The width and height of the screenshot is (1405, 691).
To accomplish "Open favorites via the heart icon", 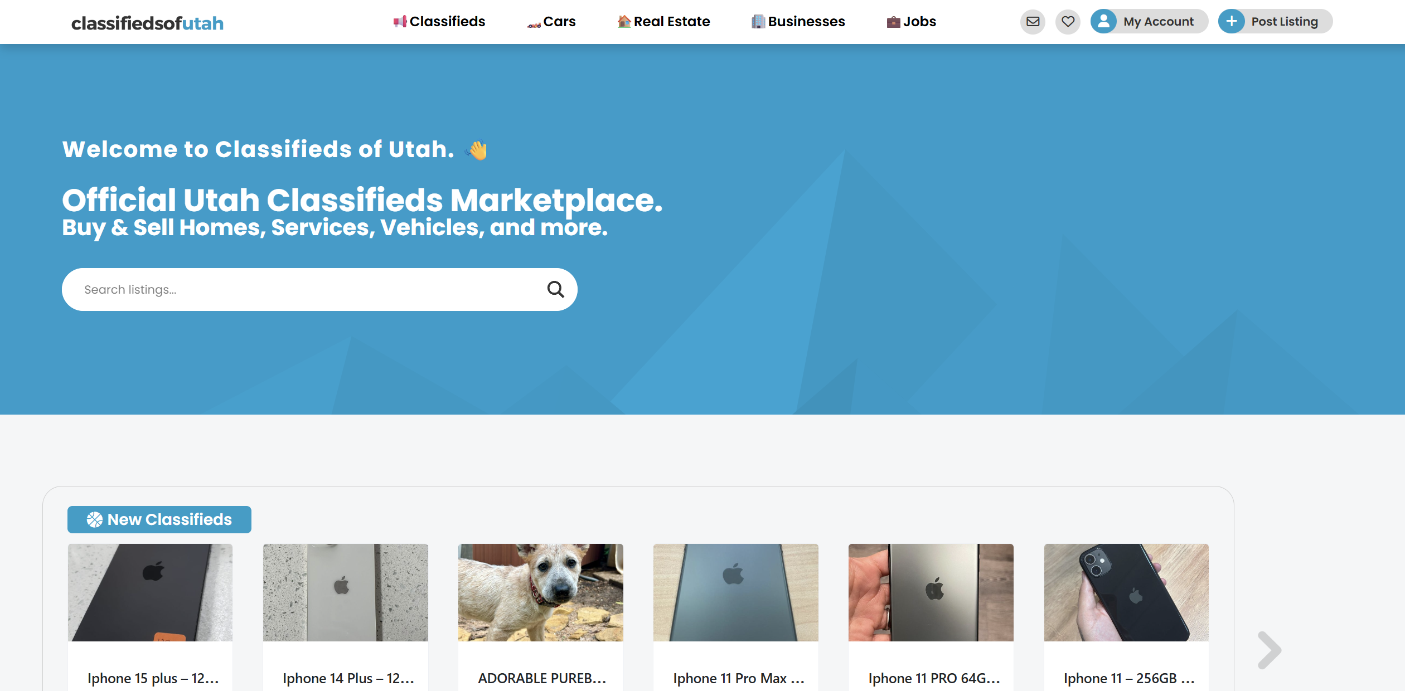I will point(1068,22).
